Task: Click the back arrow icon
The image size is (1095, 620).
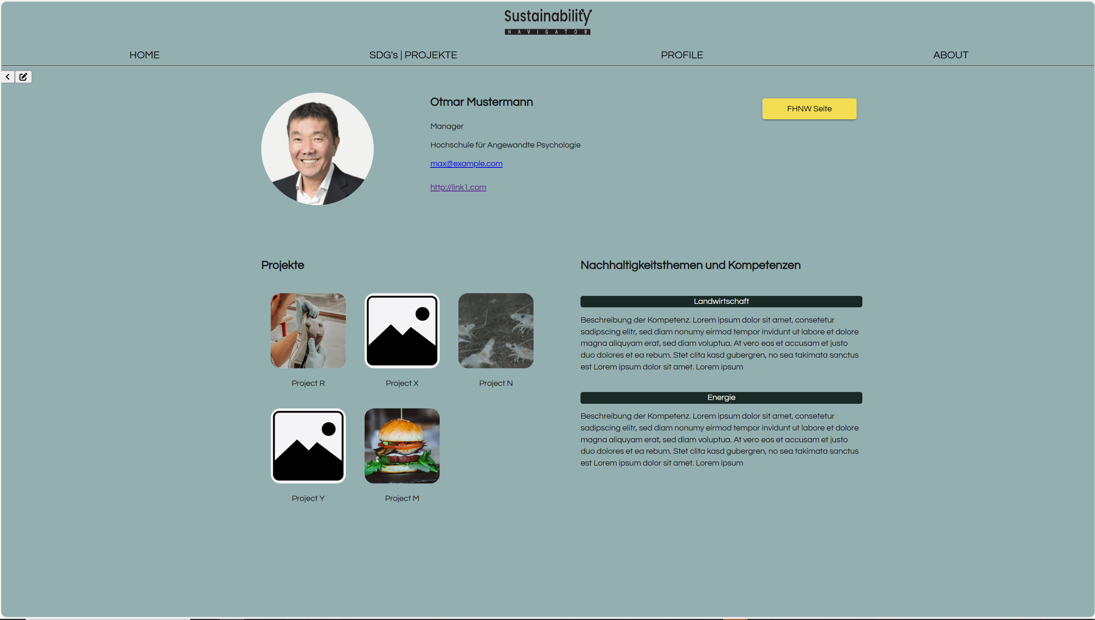Action: pyautogui.click(x=8, y=77)
